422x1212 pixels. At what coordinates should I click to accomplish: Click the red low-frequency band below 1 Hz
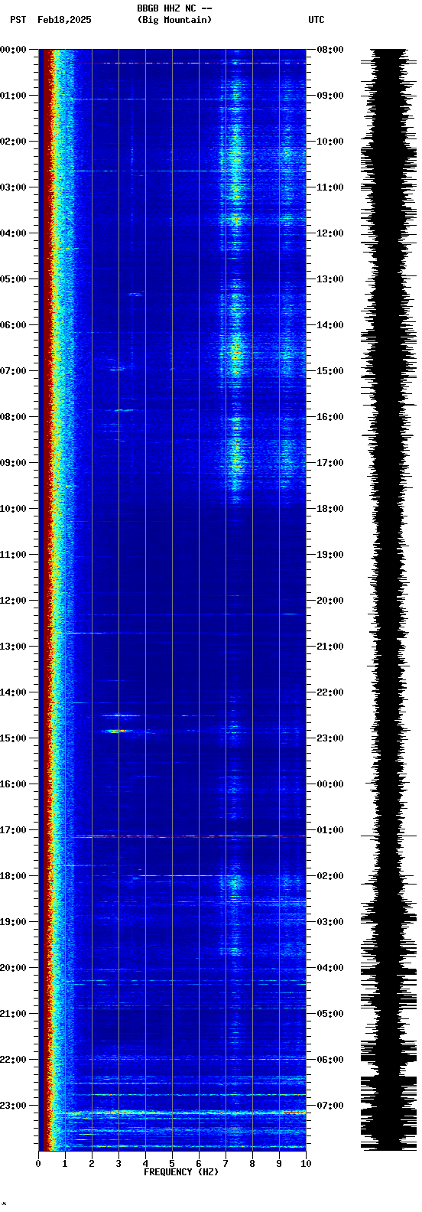[x=47, y=600]
